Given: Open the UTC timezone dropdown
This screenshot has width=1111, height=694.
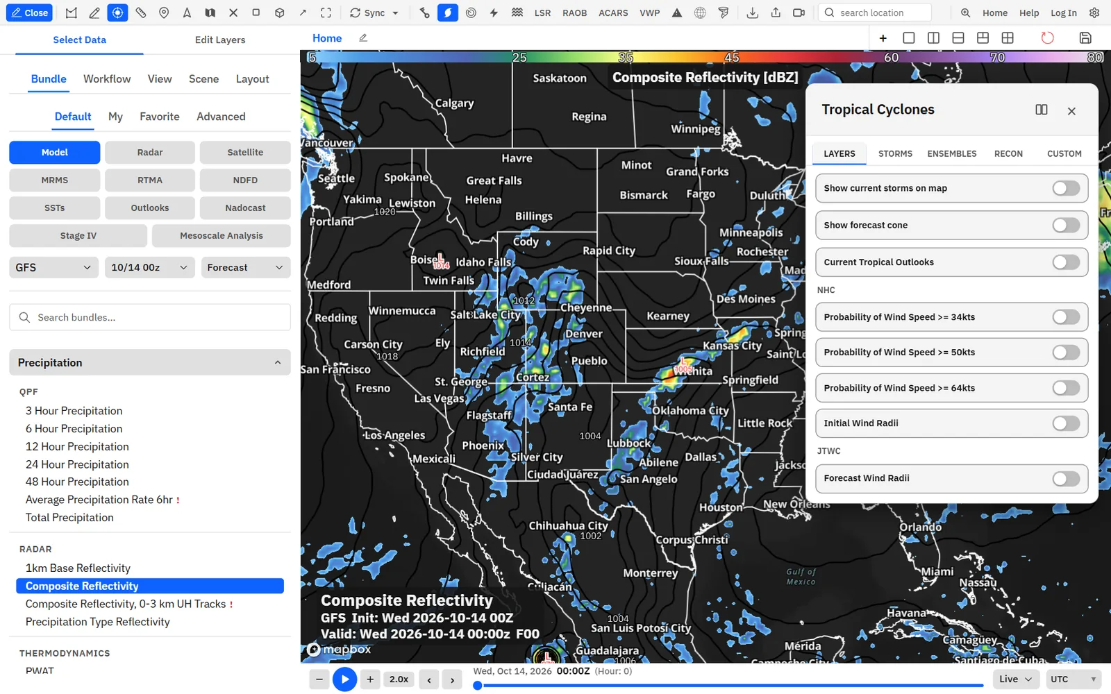Looking at the screenshot, I should [1074, 679].
